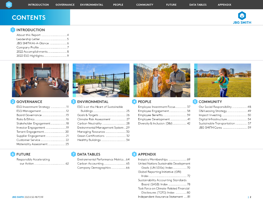The height and width of the screenshot is (203, 263).
Task: Click the number 4 People hexagon
Action: click(134, 102)
